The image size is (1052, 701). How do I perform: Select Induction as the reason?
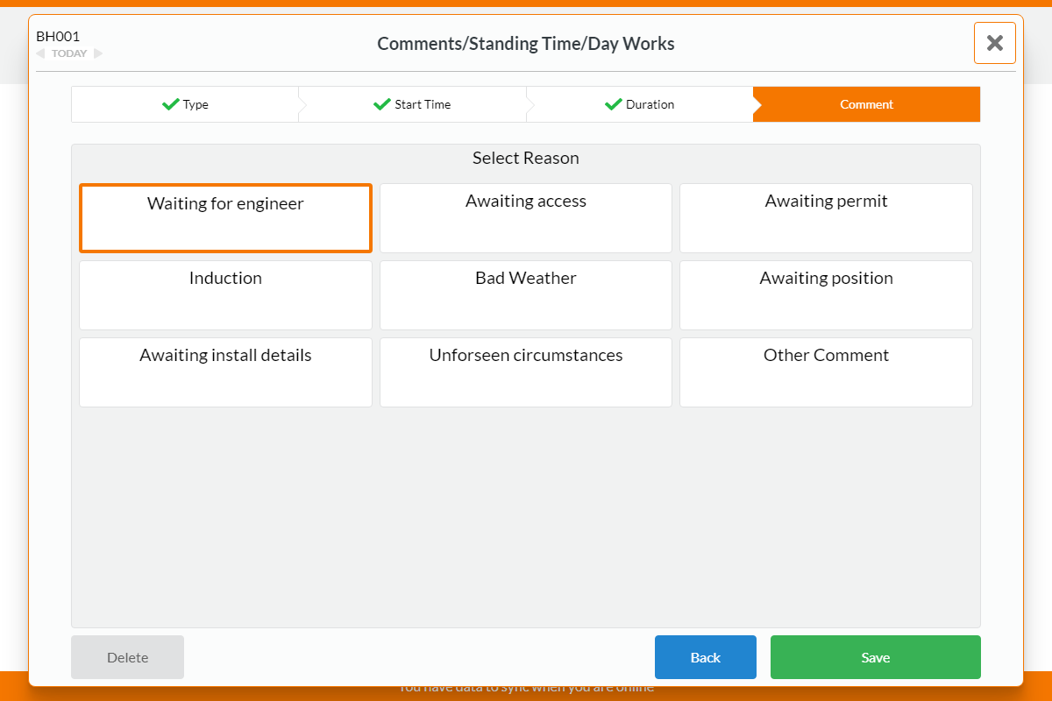(x=225, y=295)
